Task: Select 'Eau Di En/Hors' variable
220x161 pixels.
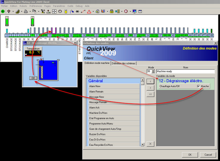Action: [114, 140]
